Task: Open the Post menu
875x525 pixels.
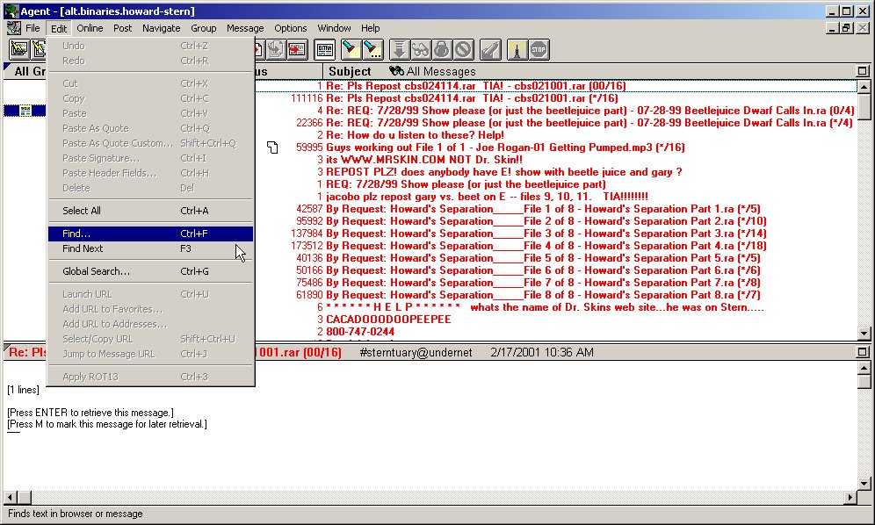Action: pyautogui.click(x=122, y=28)
